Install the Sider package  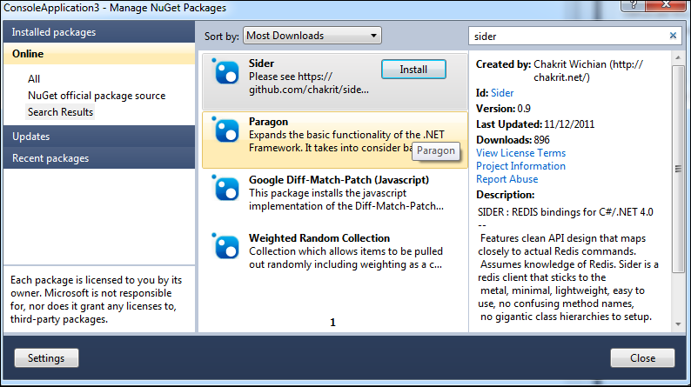click(x=413, y=69)
